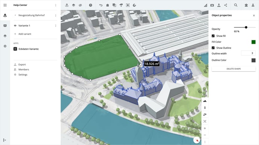Open the green Fill Color swatch
Image resolution: width=259 pixels, height=145 pixels.
(x=253, y=42)
